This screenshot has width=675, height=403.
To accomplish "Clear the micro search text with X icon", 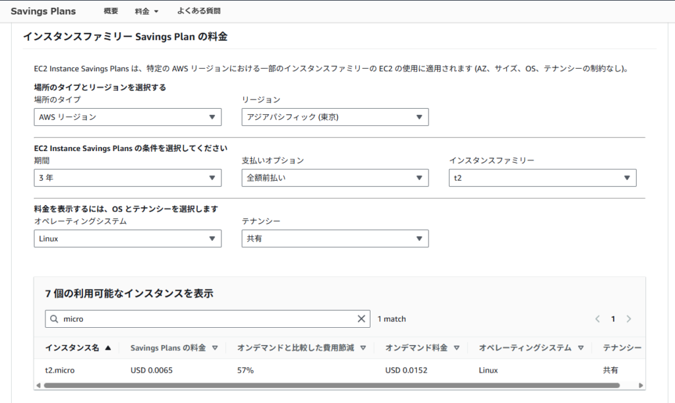I will pyautogui.click(x=361, y=319).
